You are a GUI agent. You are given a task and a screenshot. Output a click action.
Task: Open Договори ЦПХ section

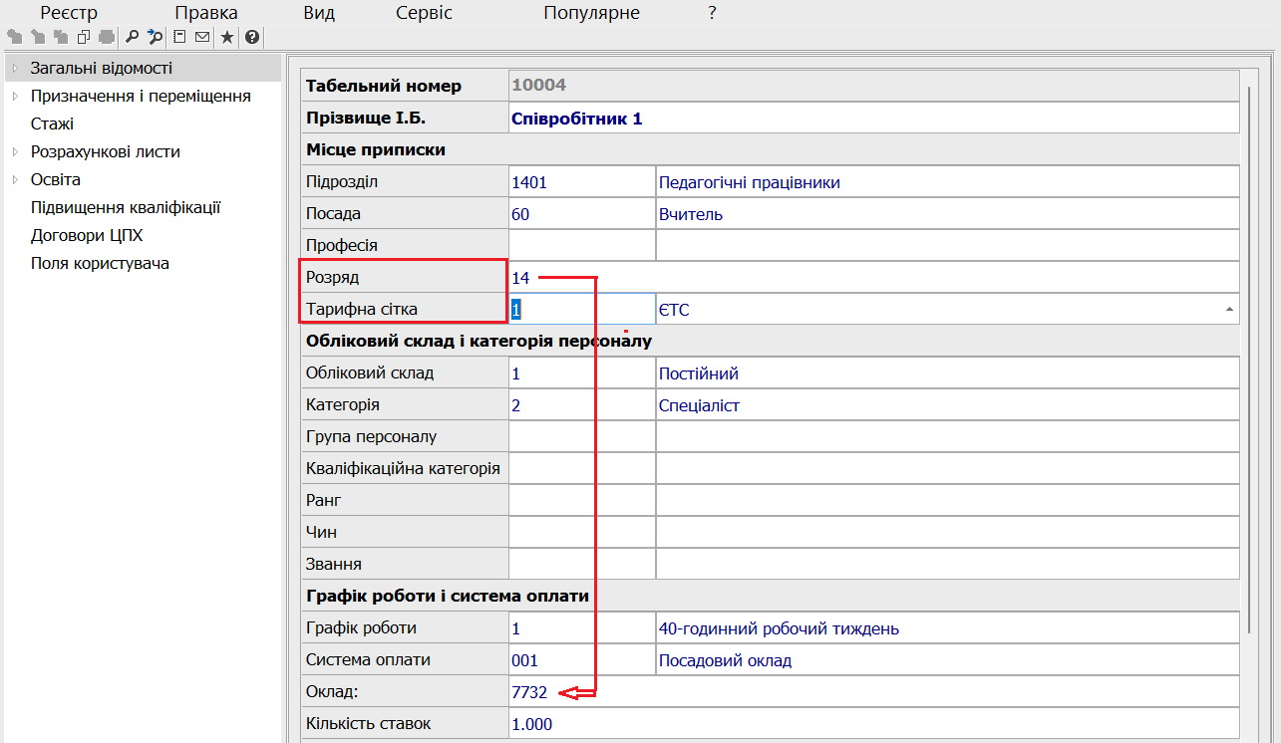click(87, 236)
